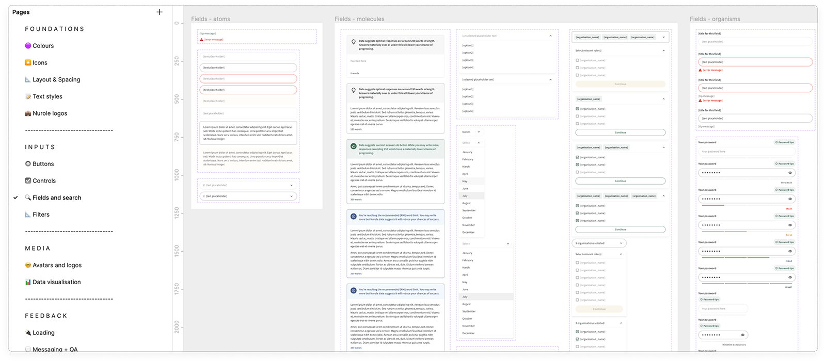
Task: Toggle eye icon in the 'Very weak' password field
Action: point(790,173)
